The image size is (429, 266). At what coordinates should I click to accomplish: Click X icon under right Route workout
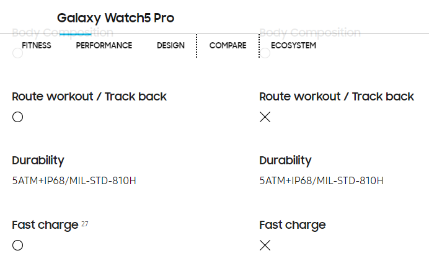pos(265,117)
